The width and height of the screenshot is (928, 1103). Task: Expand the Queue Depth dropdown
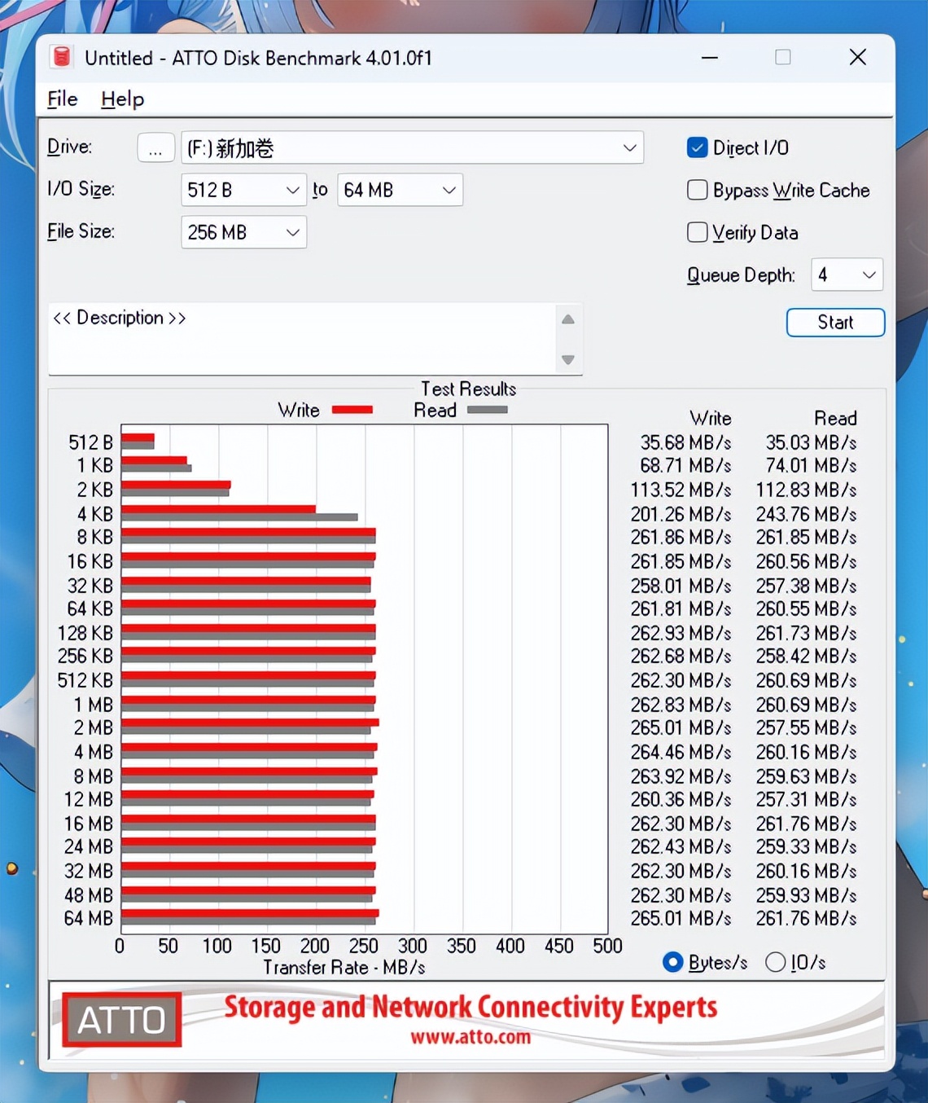(847, 275)
